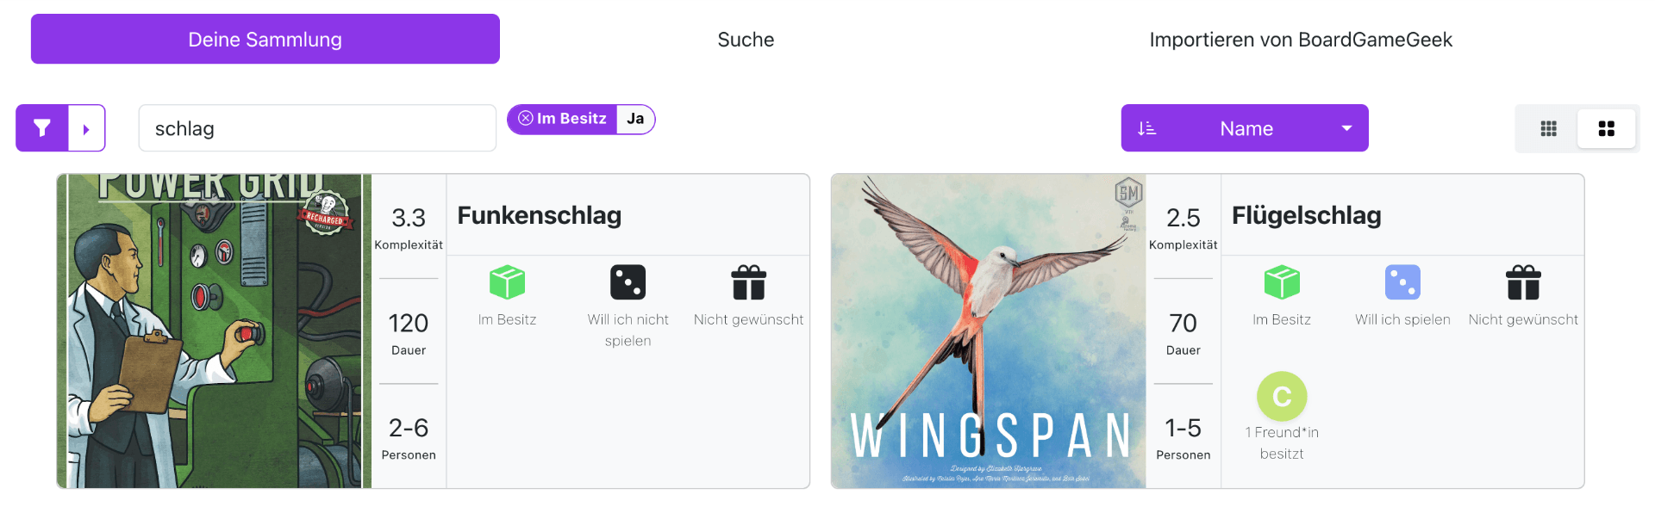Click Flügelschlag's Nicht gewünscht gift icon
Screen dimensions: 1655x513
pos(1523,282)
